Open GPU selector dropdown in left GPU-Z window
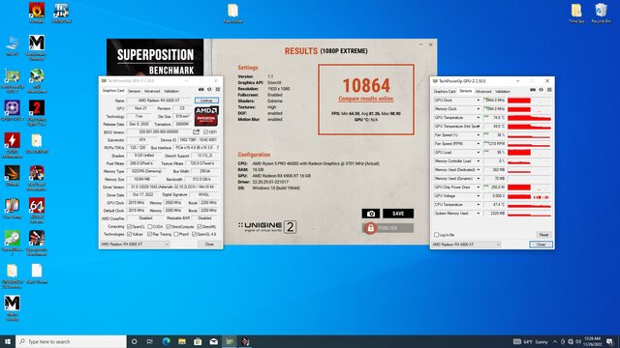Viewport: 620px width, 348px height. [x=135, y=245]
